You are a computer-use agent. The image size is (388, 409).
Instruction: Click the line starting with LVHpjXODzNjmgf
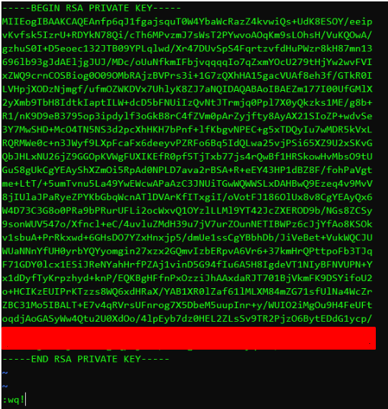coord(188,89)
